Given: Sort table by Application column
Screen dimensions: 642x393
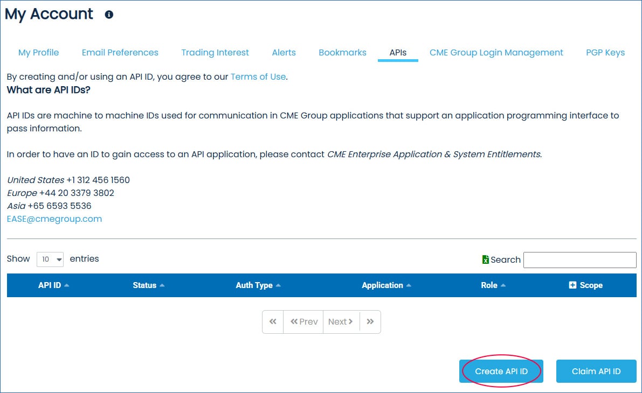Looking at the screenshot, I should tap(386, 285).
